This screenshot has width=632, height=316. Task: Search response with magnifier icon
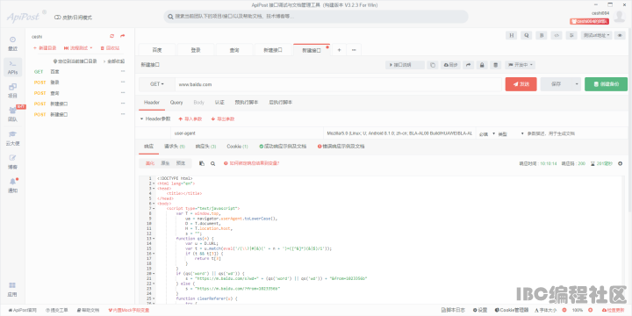(x=212, y=163)
